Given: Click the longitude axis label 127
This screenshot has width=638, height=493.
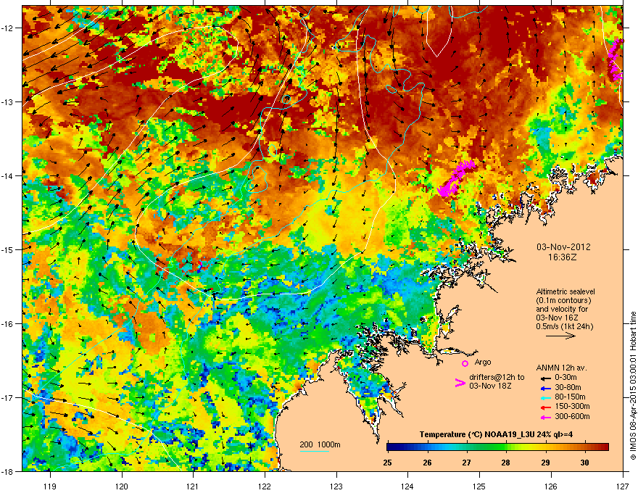Looking at the screenshot, I should [x=623, y=486].
